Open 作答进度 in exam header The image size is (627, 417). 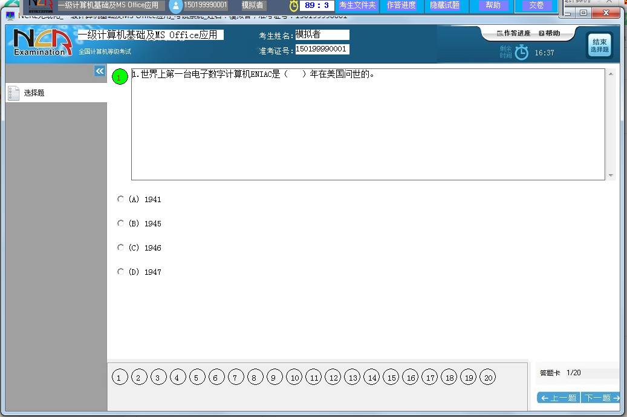[513, 33]
